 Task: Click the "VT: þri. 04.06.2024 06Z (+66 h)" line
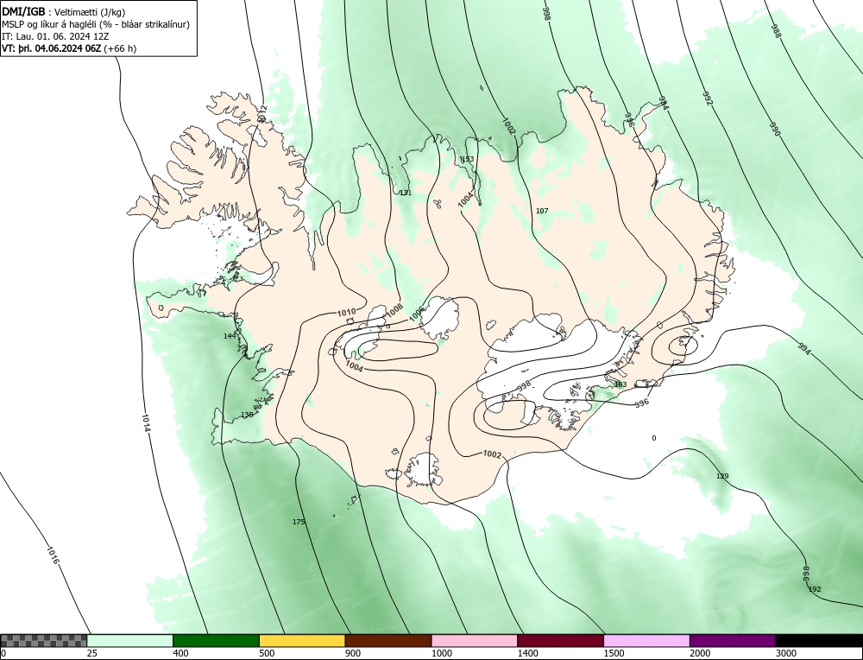69,48
